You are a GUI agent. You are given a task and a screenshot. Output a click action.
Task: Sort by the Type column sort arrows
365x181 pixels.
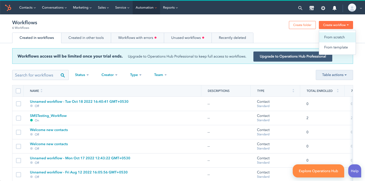click(293, 91)
